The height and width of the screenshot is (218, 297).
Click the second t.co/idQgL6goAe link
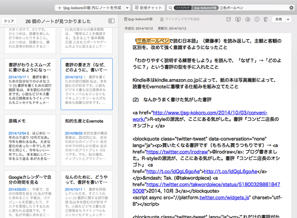(231, 171)
